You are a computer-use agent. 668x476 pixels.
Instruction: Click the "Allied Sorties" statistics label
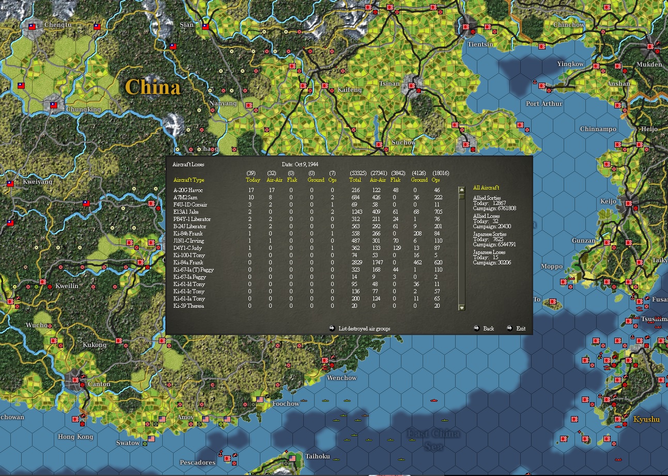pyautogui.click(x=487, y=198)
